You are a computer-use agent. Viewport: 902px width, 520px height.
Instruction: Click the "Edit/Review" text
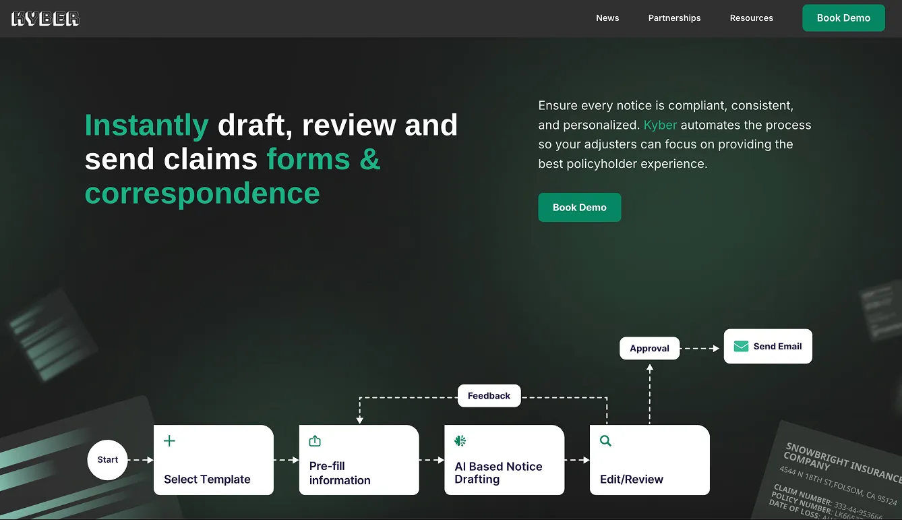click(x=632, y=480)
